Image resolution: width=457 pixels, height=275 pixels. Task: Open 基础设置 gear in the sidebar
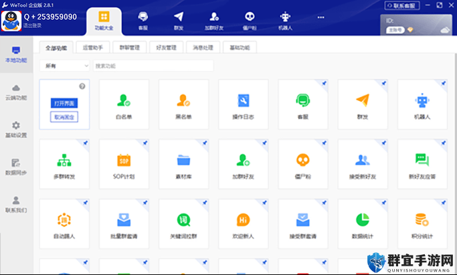pyautogui.click(x=16, y=130)
